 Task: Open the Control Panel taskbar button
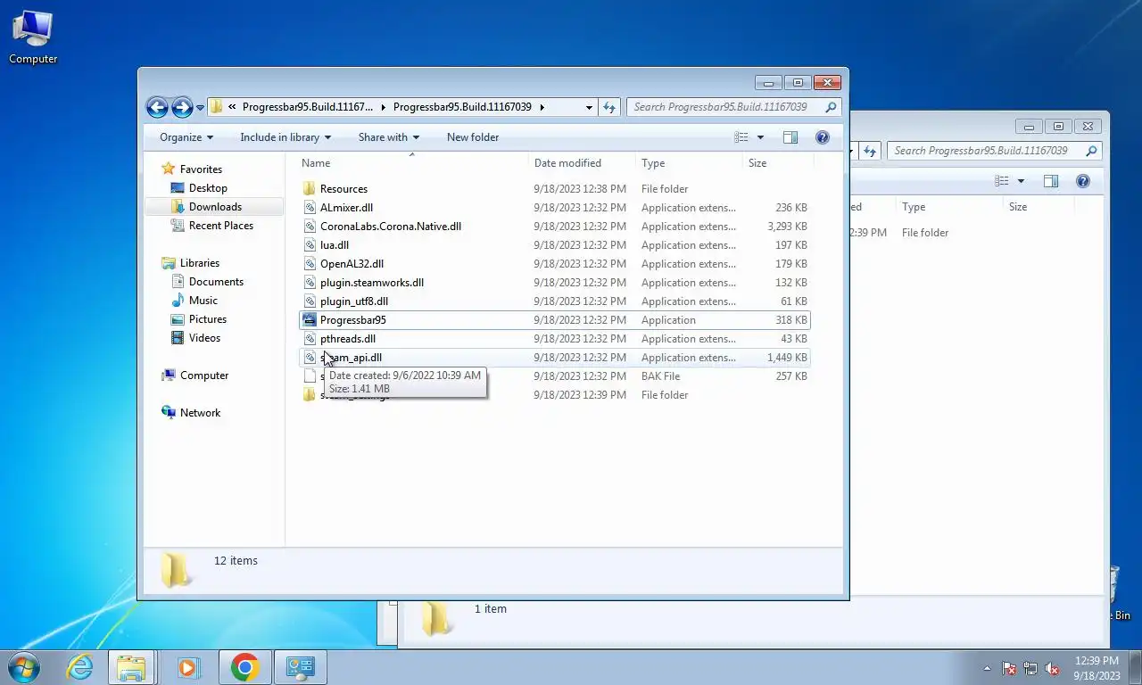[300, 667]
